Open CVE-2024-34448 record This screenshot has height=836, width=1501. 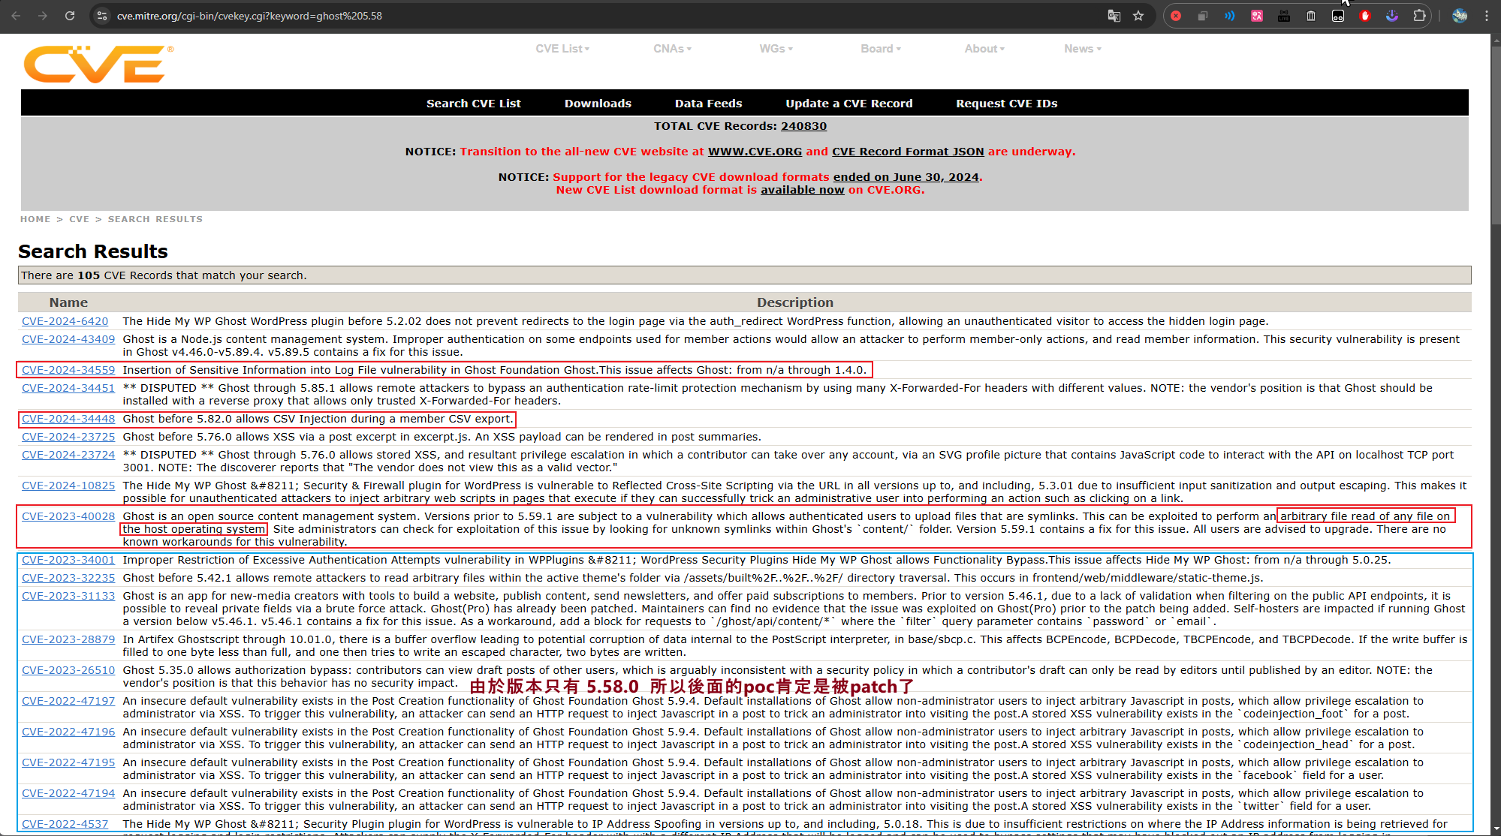click(x=68, y=419)
